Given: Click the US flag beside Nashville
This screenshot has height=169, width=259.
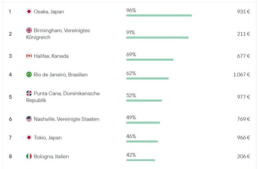Looking at the screenshot, I should 29,119.
